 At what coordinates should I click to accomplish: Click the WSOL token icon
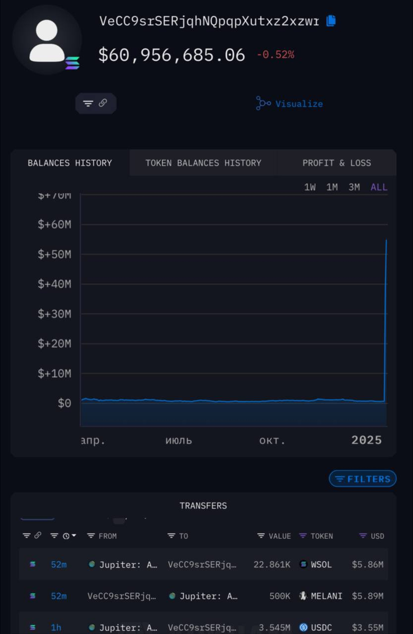tap(303, 564)
